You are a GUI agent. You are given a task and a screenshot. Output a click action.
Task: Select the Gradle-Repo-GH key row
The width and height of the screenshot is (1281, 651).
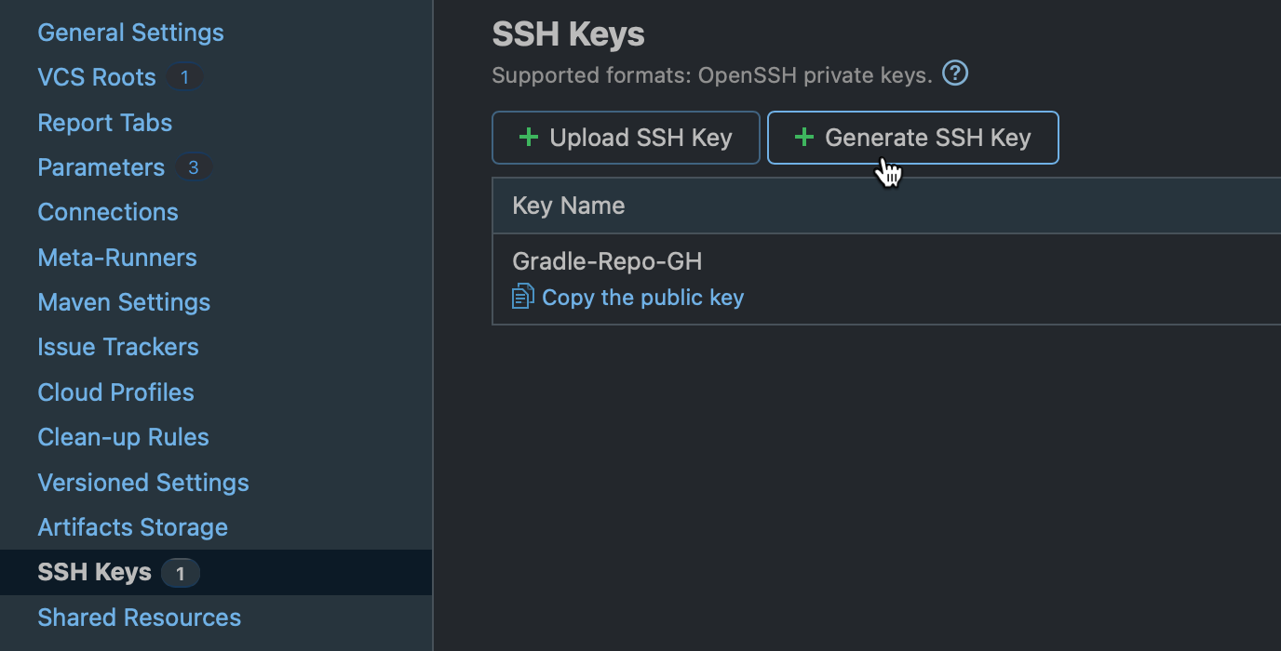tap(606, 261)
